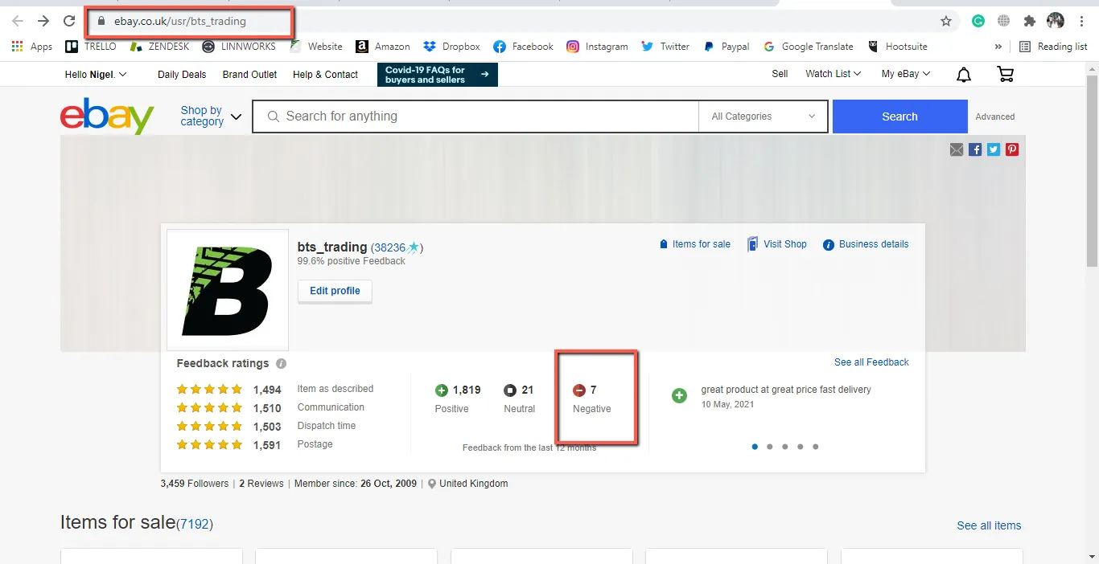Open the See all Feedback link

click(x=871, y=362)
